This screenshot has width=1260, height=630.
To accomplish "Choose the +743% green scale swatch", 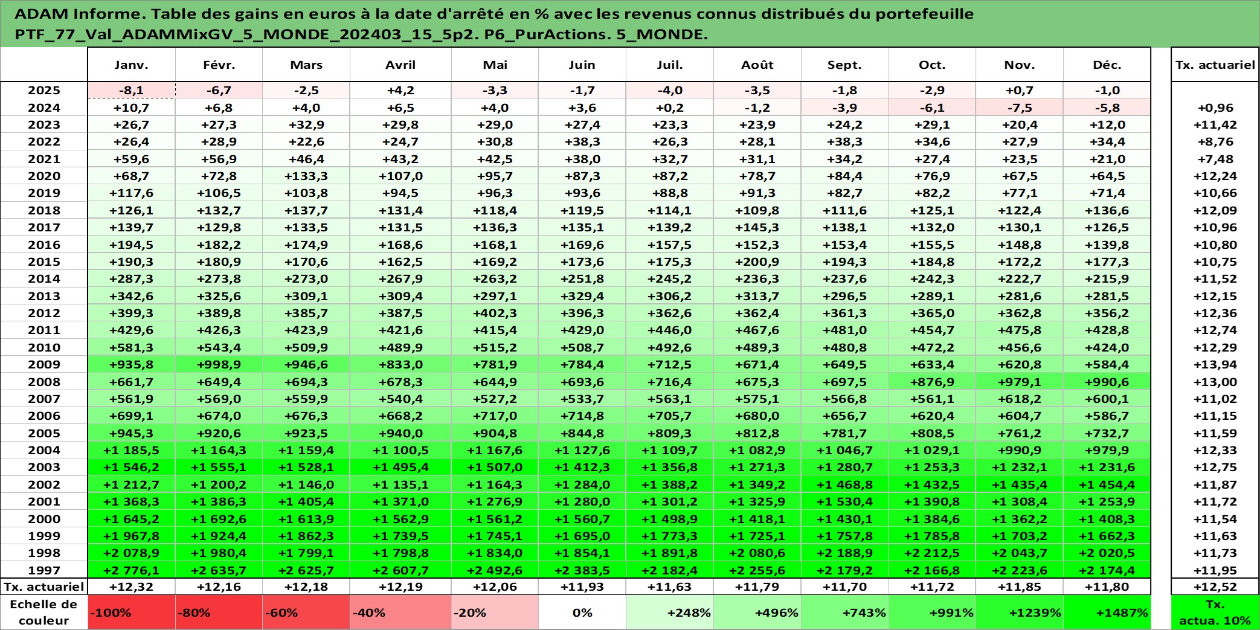I will click(844, 612).
